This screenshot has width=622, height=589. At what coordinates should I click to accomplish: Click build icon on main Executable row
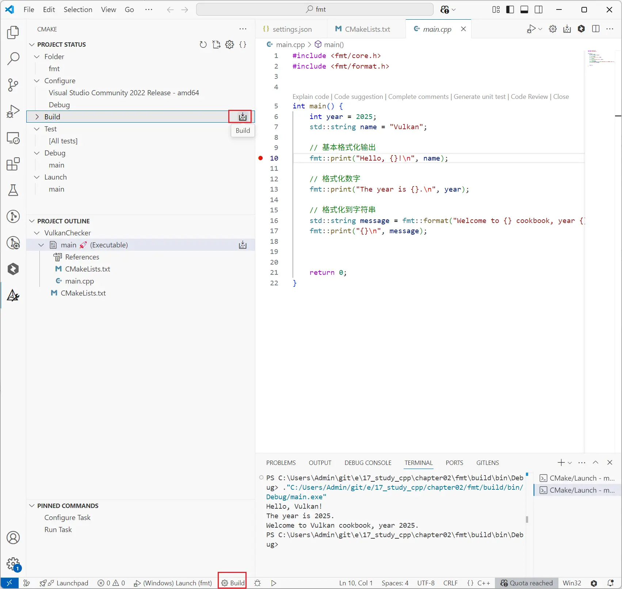(x=243, y=245)
